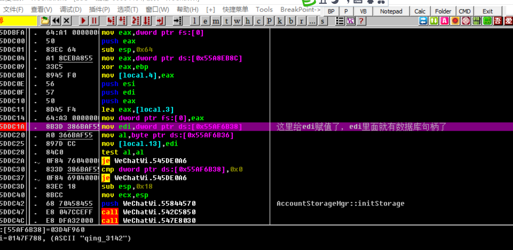Click the list-view options icon
The height and width of the screenshot is (250, 513).
pyautogui.click(x=340, y=21)
